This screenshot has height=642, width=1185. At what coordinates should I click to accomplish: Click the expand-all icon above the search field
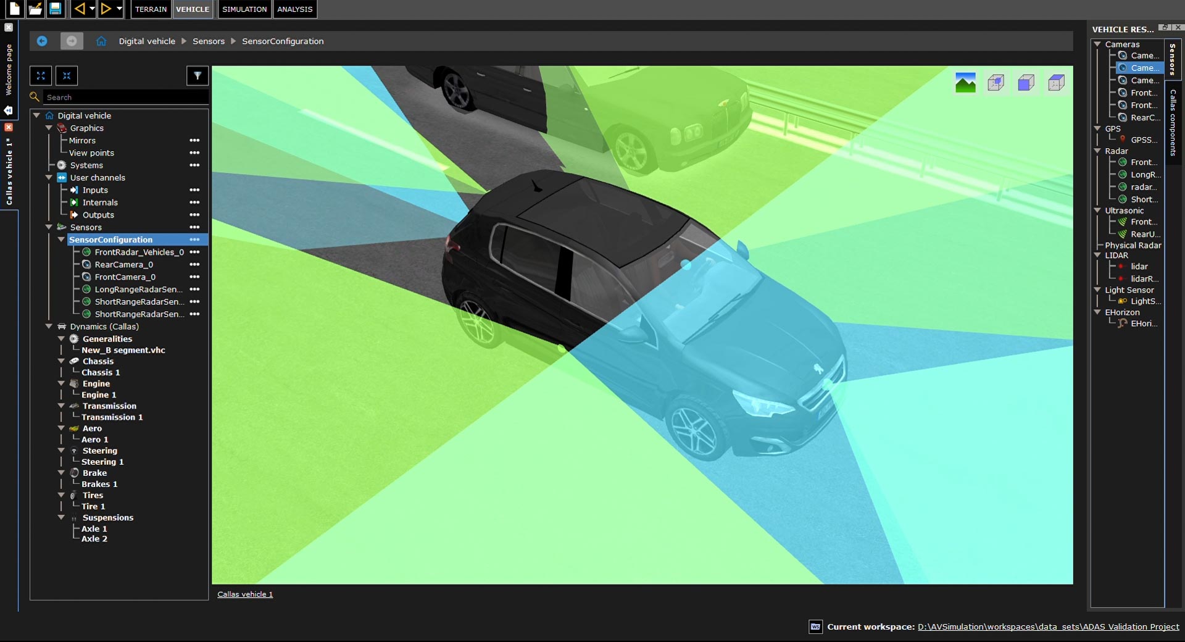click(41, 75)
